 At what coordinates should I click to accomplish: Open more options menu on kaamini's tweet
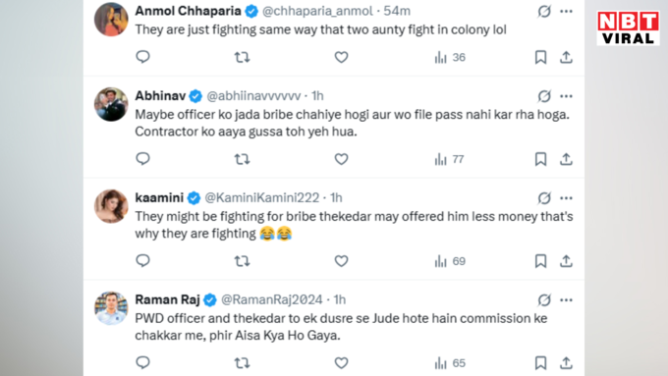point(566,198)
